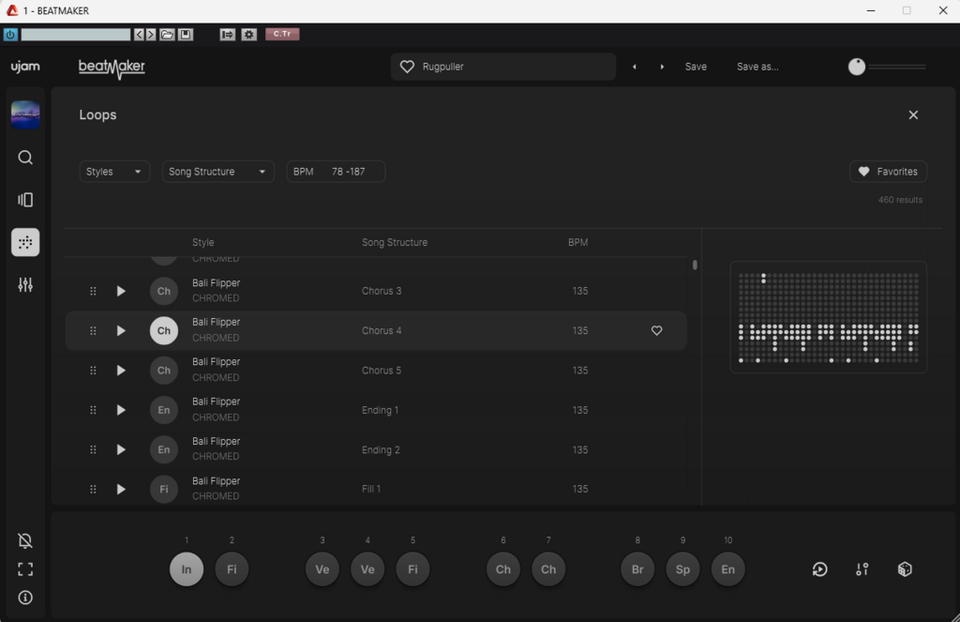This screenshot has height=622, width=960.
Task: Go to next preset arrow in host toolbar
Action: point(151,35)
